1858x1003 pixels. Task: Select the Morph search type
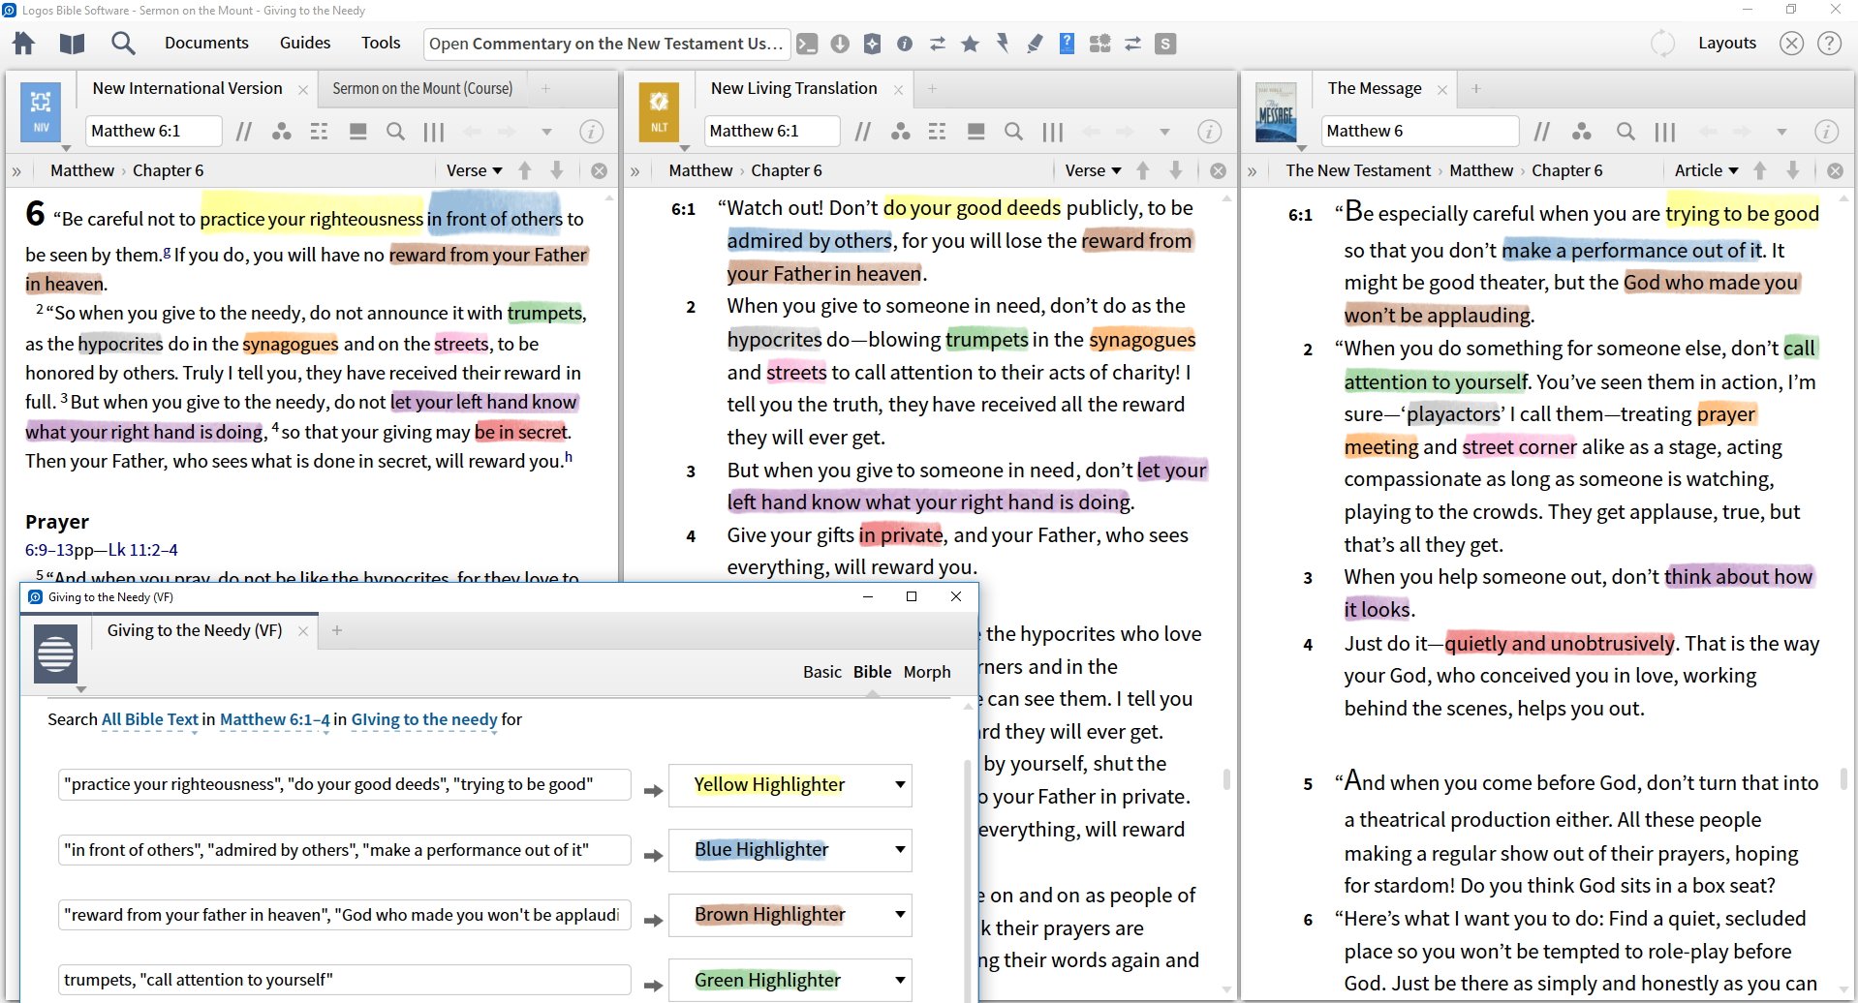[x=926, y=672]
